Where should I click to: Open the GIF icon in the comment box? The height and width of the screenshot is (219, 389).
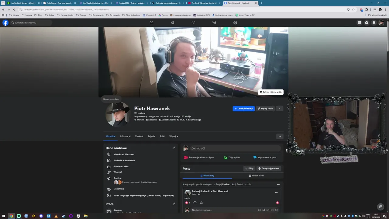click(272, 210)
